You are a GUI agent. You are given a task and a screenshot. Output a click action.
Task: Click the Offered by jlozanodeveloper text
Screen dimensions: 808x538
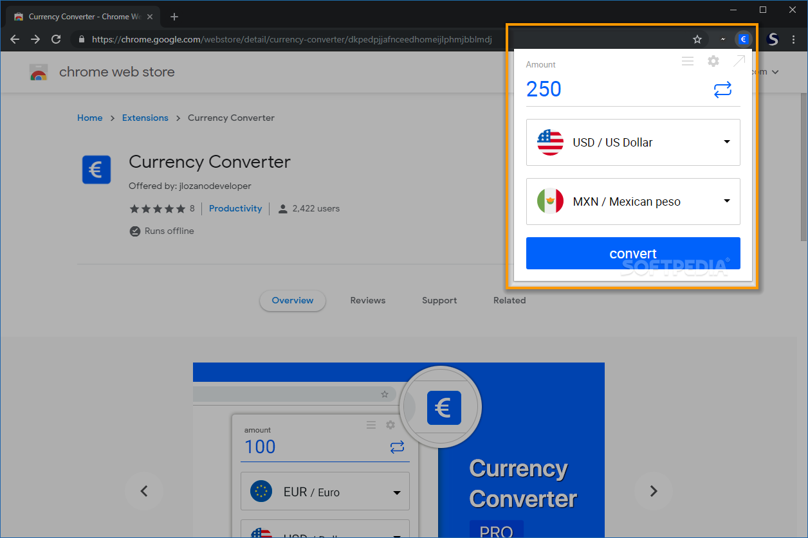[190, 186]
